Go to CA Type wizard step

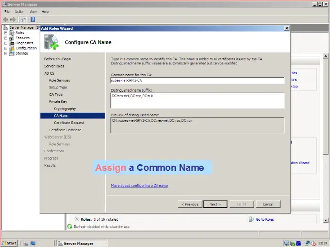coord(56,95)
